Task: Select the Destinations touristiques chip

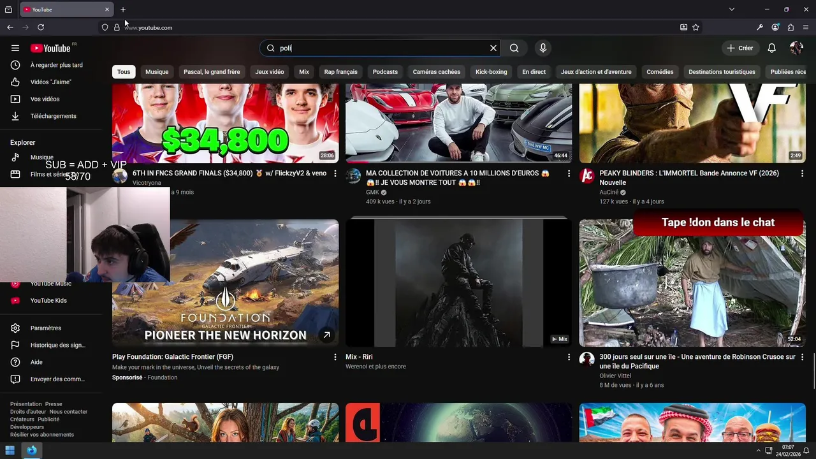Action: (722, 72)
